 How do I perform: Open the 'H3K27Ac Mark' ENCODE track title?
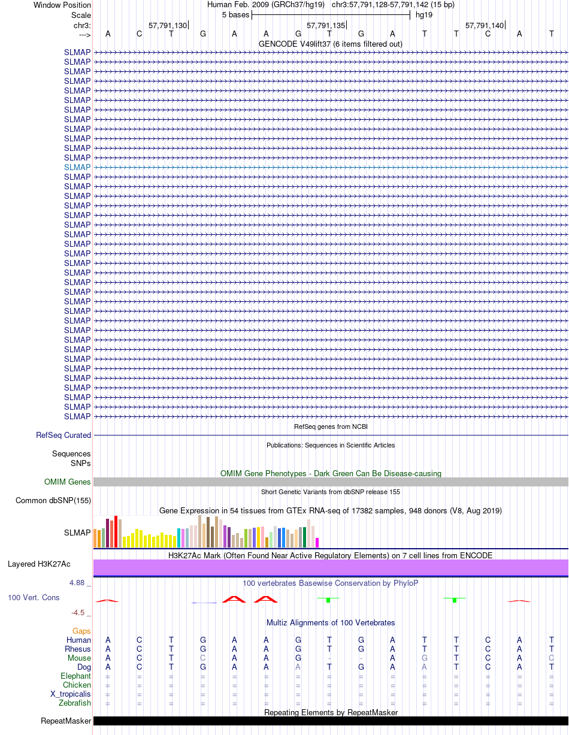coord(331,555)
